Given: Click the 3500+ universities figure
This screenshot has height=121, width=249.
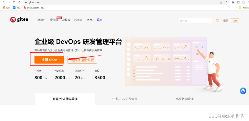Looking at the screenshot, I should click(101, 78).
